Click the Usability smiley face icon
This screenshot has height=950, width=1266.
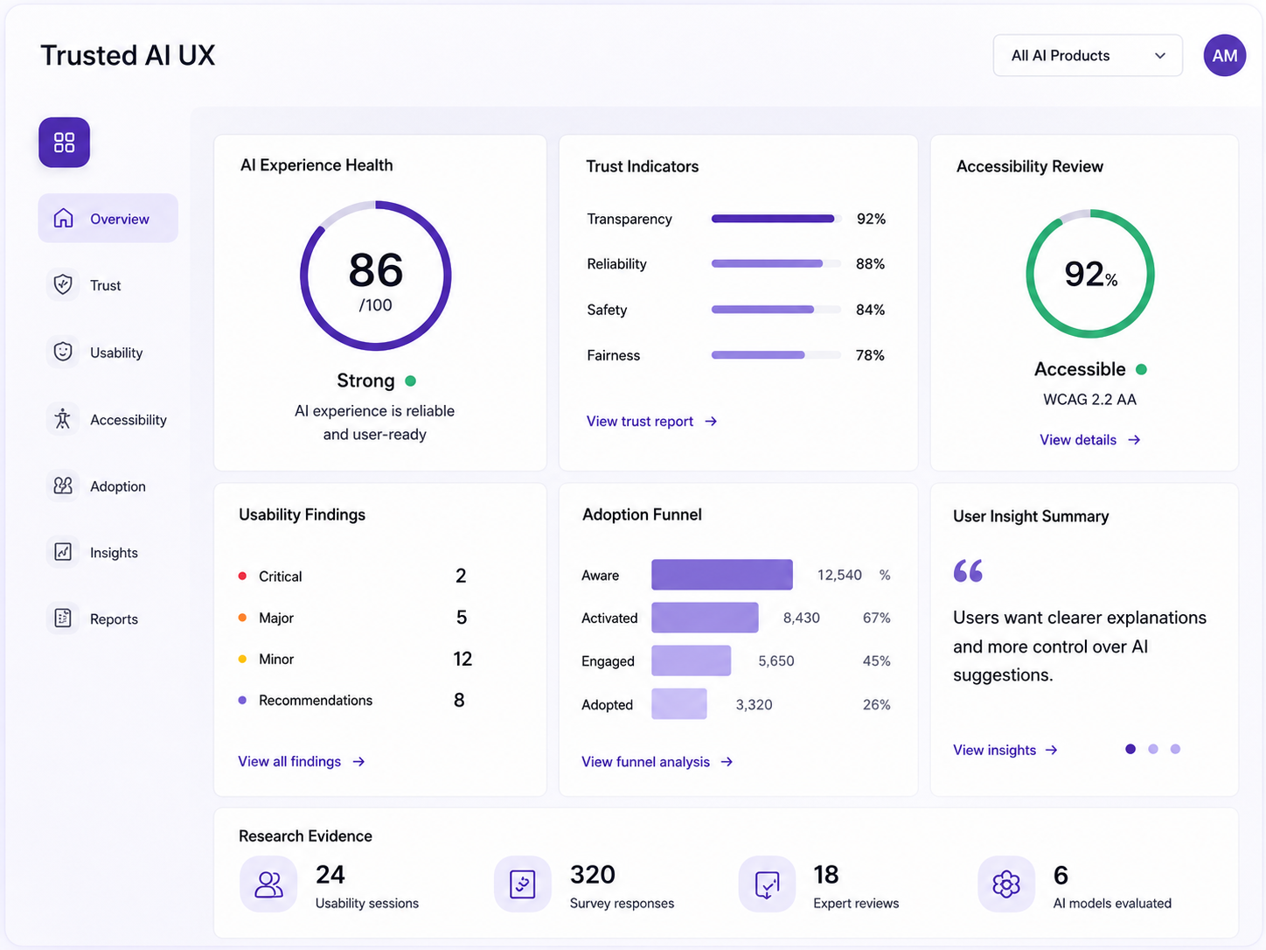click(63, 352)
